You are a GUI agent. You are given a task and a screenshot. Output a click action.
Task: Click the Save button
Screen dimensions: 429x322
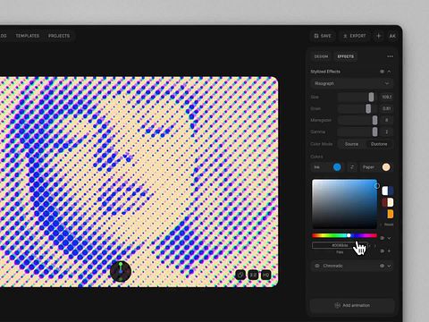click(323, 36)
